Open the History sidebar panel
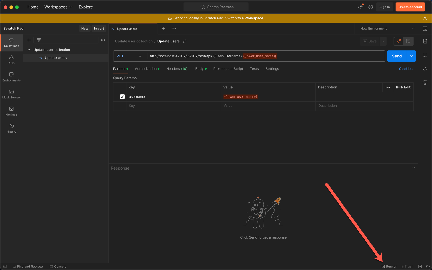This screenshot has height=270, width=432. click(x=11, y=128)
